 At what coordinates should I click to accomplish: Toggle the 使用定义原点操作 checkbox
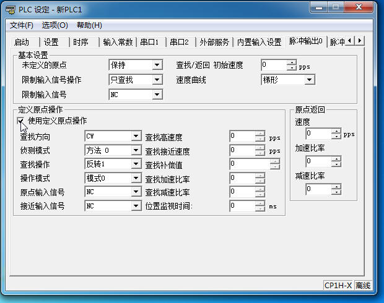[22, 121]
